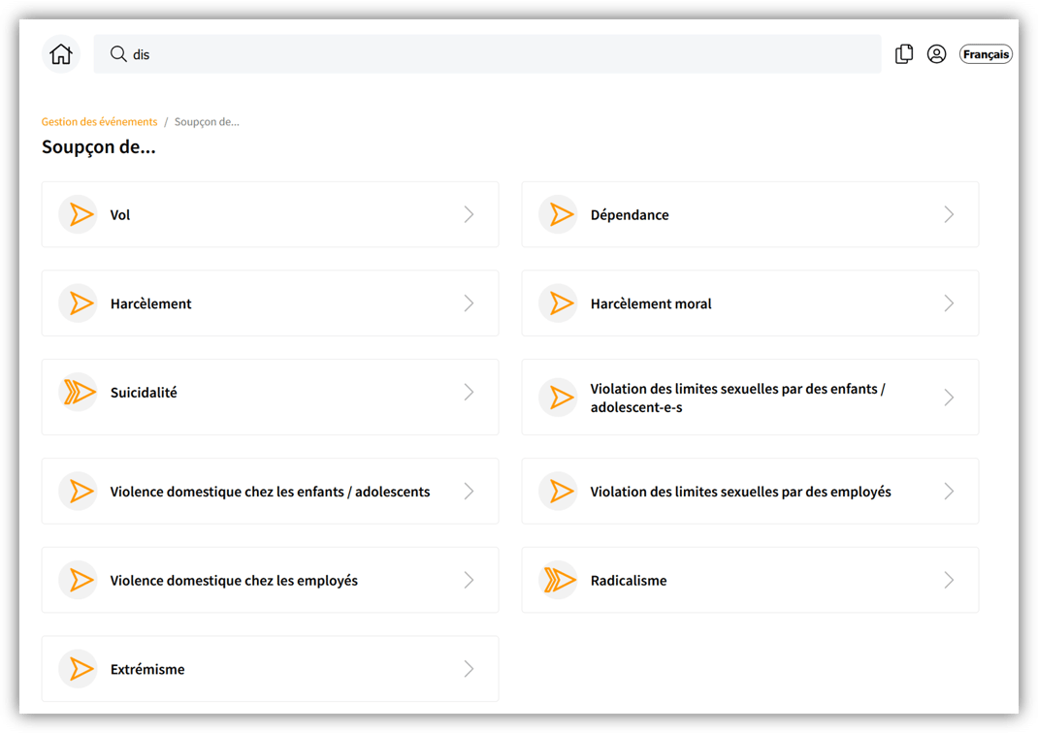Go to Gestion des événements breadcrumb
Image resolution: width=1038 pixels, height=733 pixels.
(99, 122)
